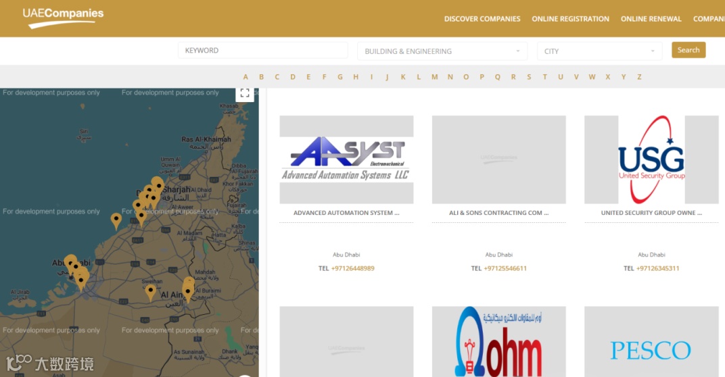
Task: Click the lone map pin west of Dubai
Action: [116, 221]
